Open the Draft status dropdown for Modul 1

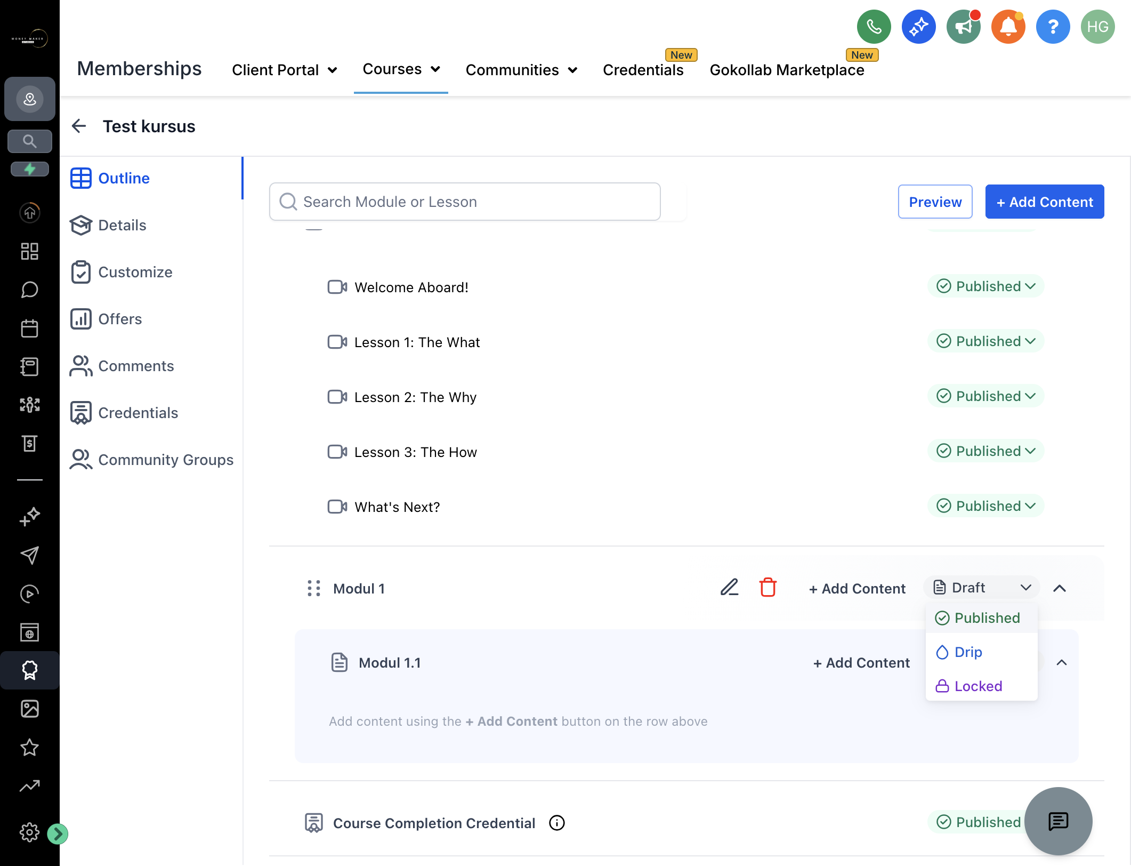(x=982, y=588)
